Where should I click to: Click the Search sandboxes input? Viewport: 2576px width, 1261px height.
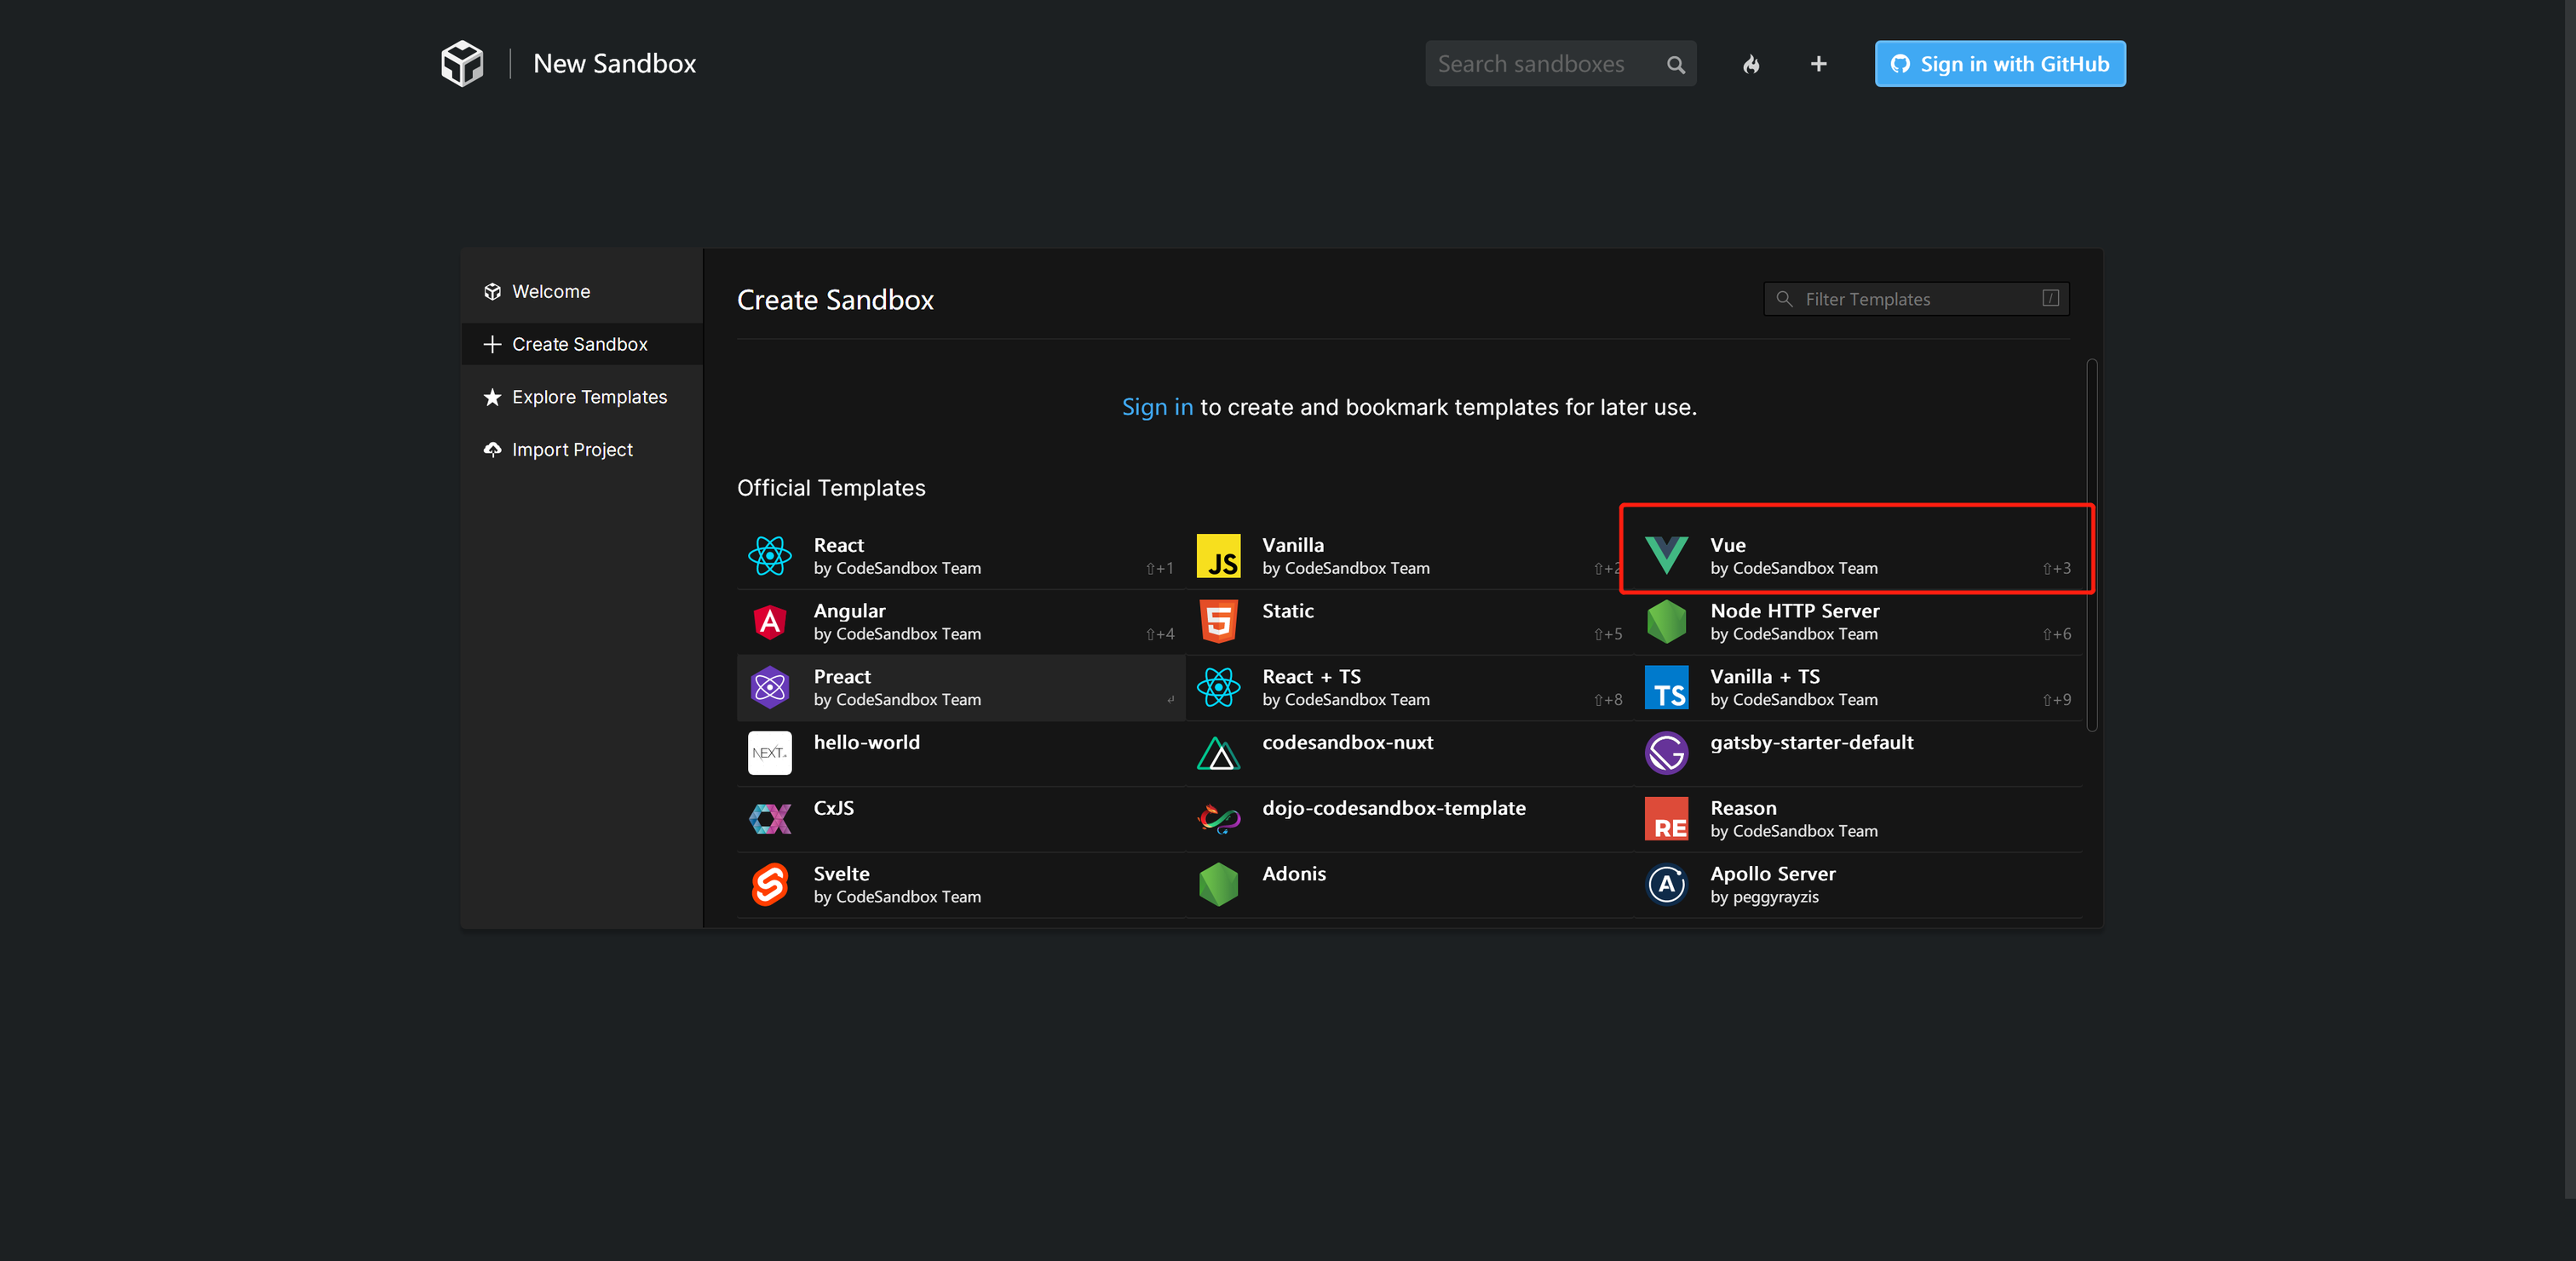1545,64
